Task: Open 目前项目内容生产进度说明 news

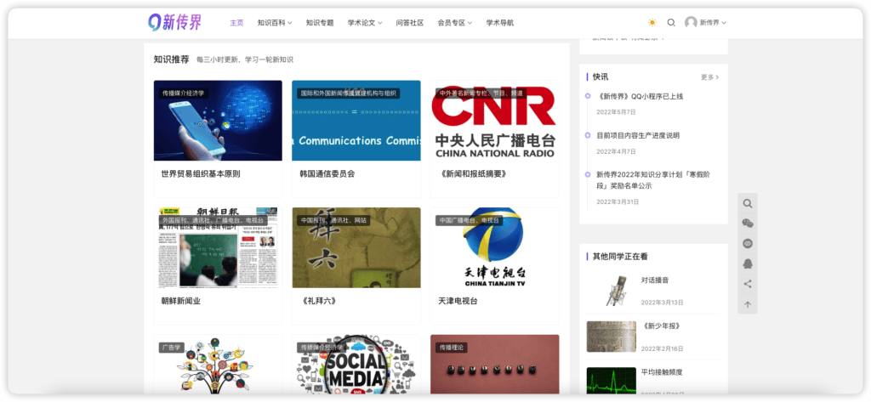Action: (x=638, y=135)
